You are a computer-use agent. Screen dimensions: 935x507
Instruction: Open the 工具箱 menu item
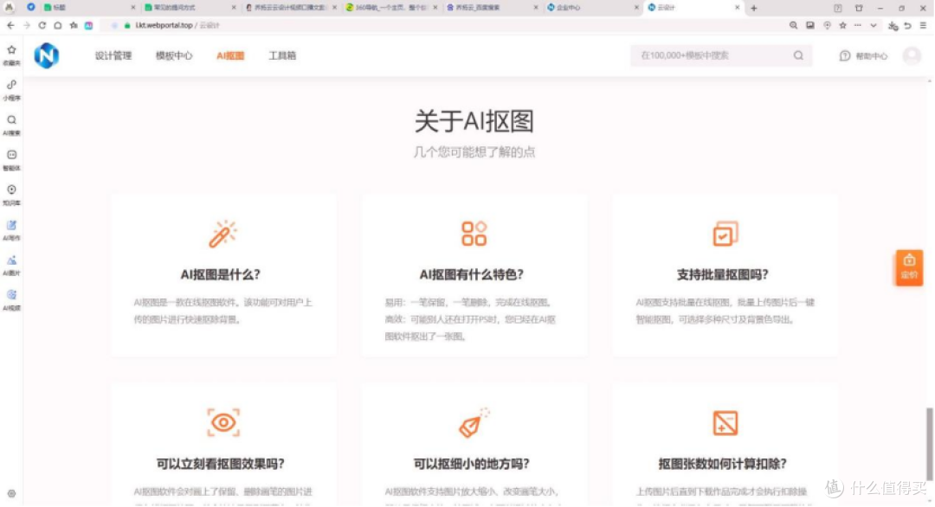click(282, 55)
